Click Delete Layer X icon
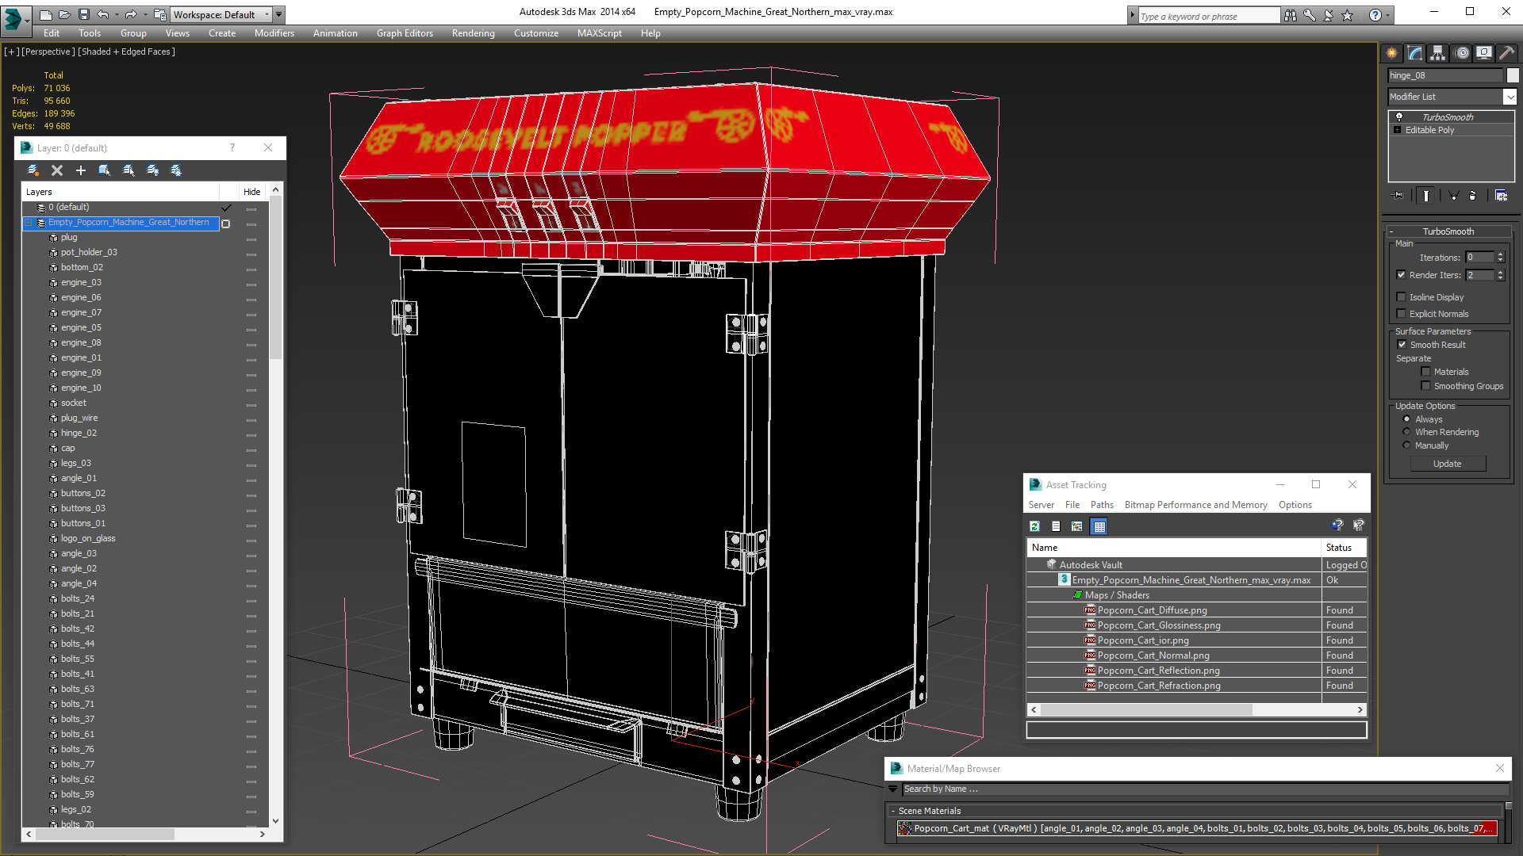The width and height of the screenshot is (1523, 856). coord(57,170)
